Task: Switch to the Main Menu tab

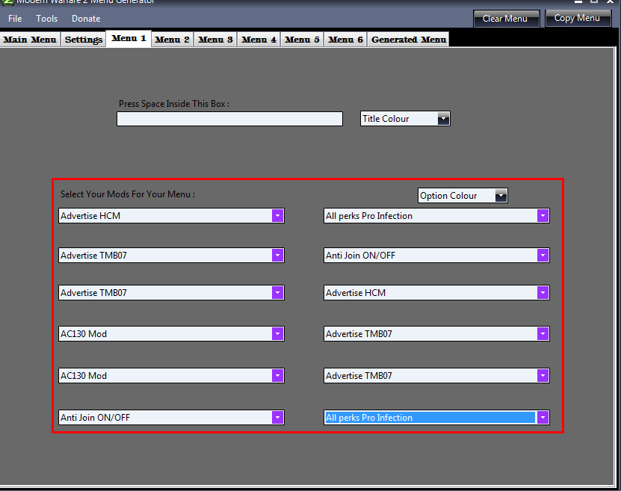Action: tap(30, 40)
